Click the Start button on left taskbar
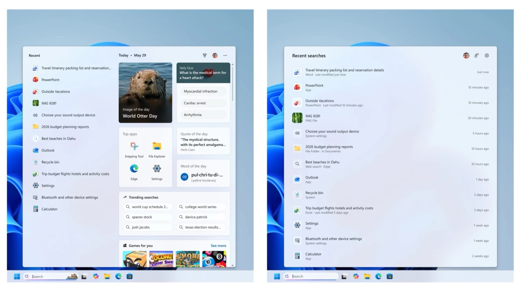The image size is (518, 291). click(x=17, y=276)
